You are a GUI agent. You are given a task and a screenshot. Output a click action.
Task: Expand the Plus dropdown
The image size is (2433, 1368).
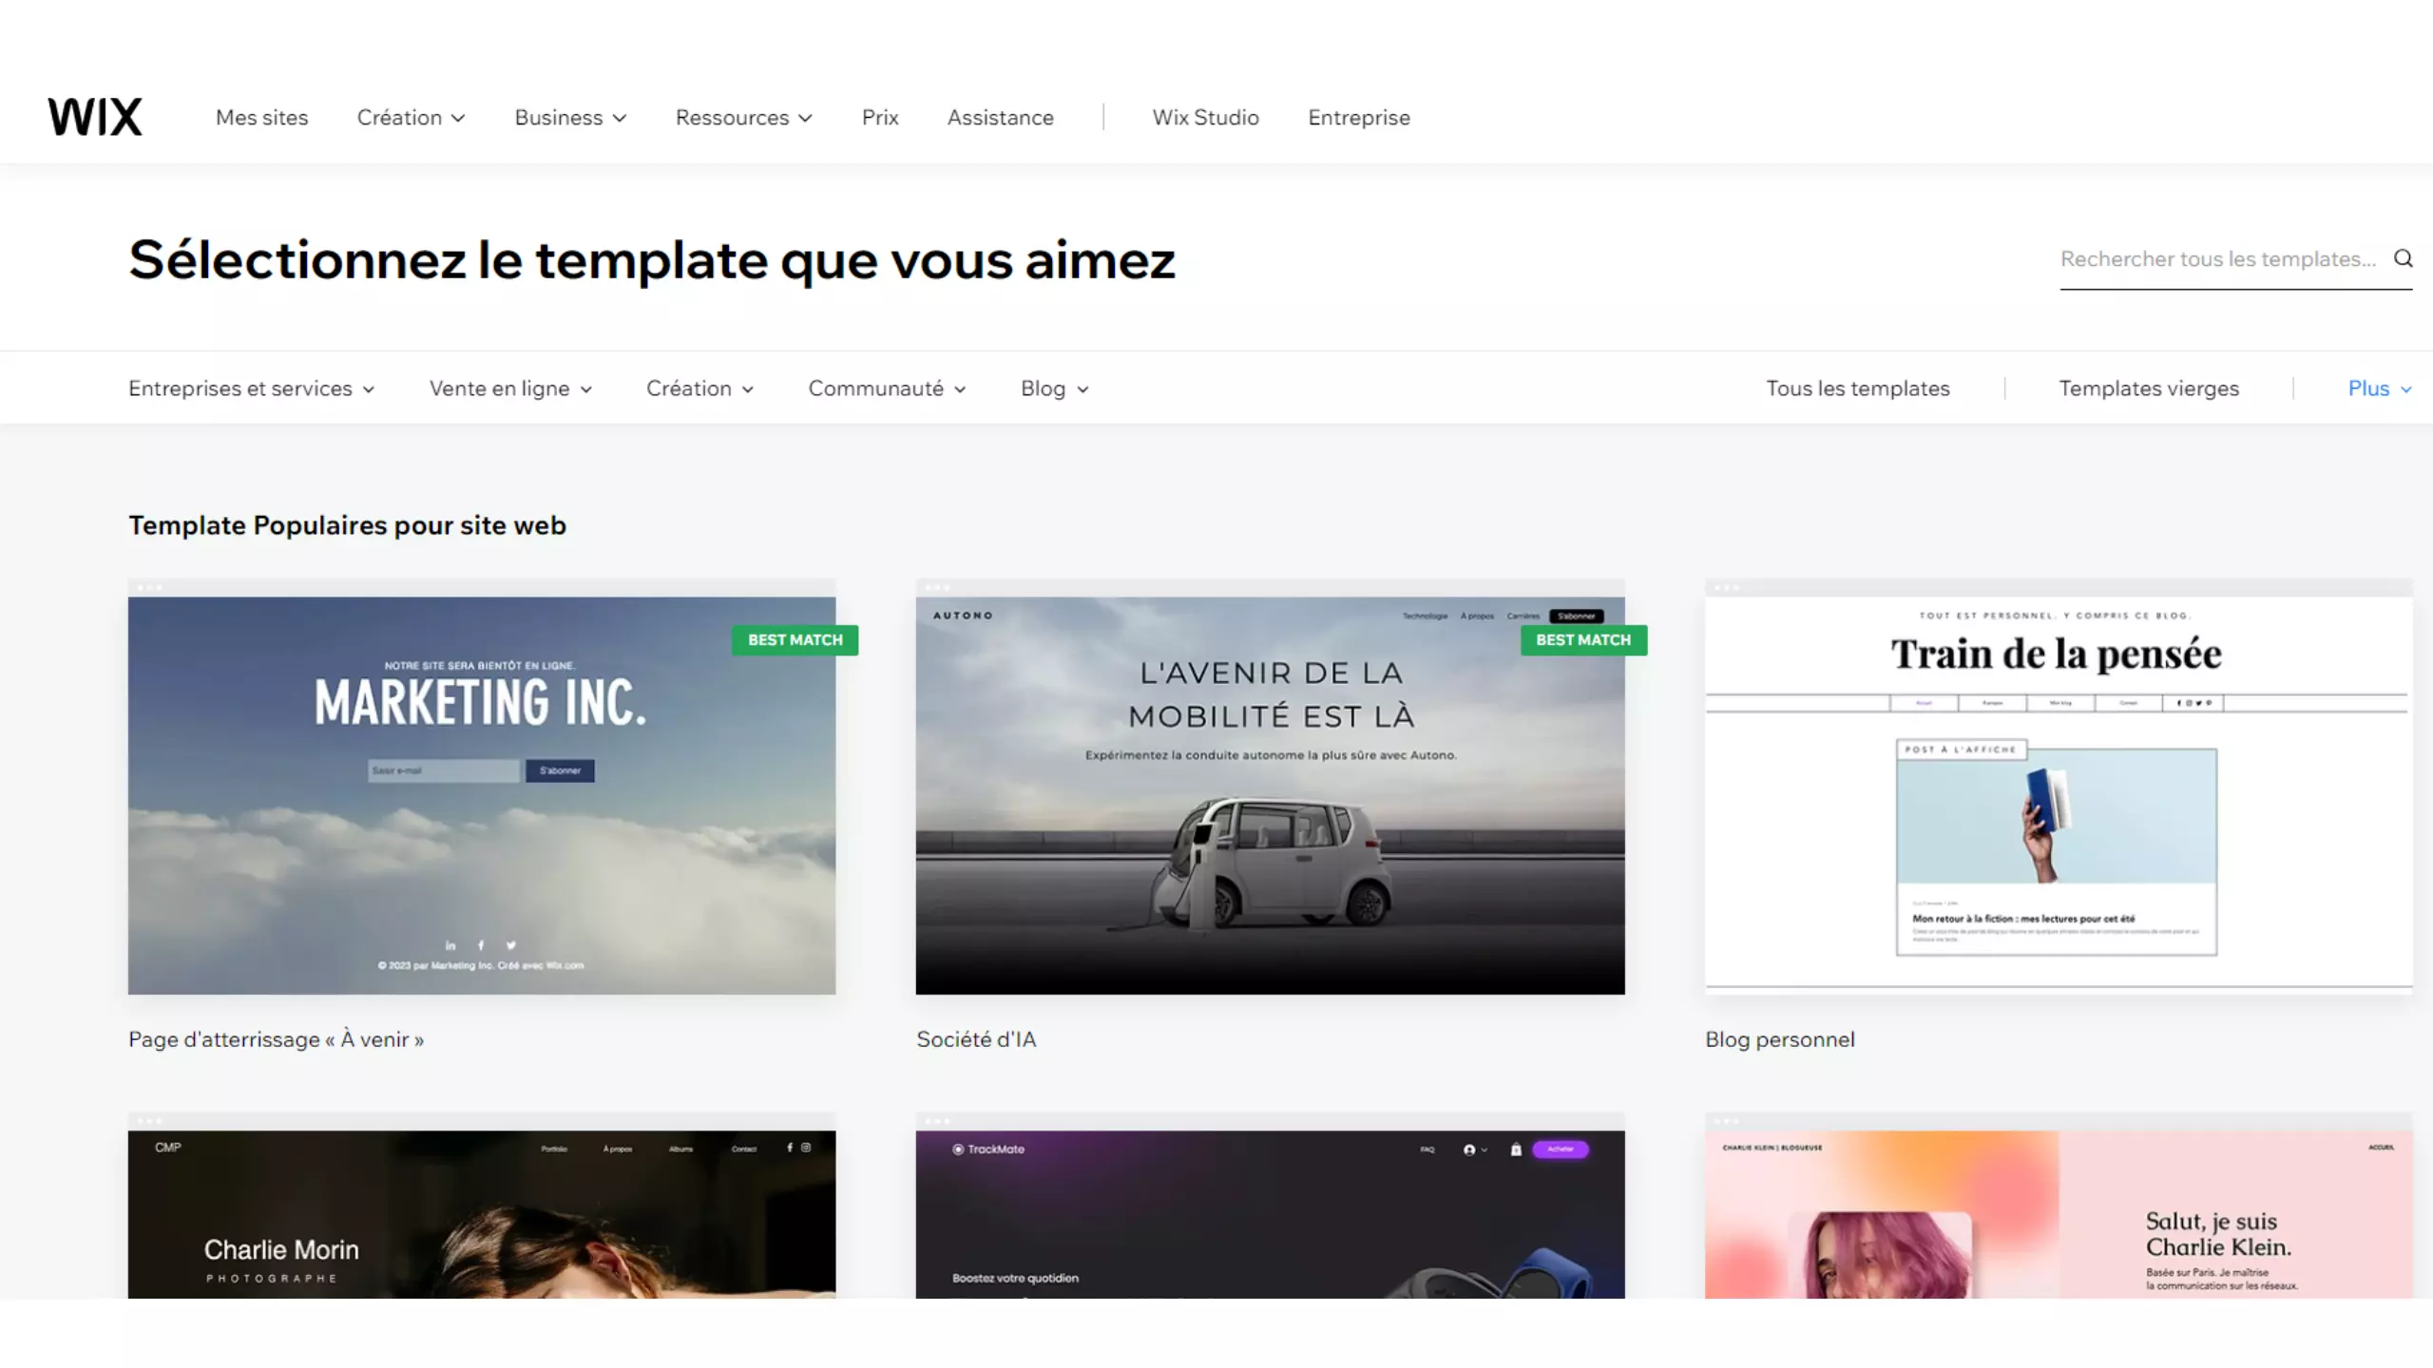[2380, 389]
